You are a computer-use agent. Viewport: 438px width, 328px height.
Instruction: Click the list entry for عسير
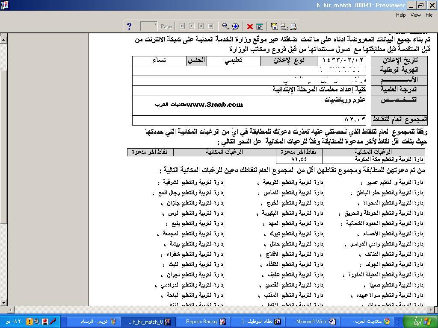[393, 183]
